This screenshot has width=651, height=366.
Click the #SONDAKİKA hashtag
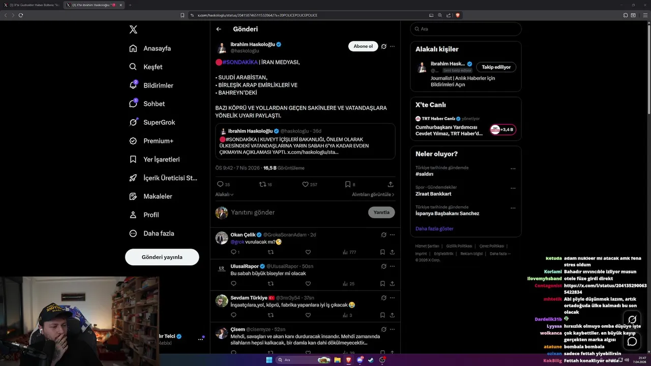[x=240, y=62]
